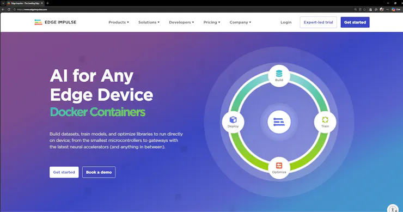Close the Edge Impulse browser tab
This screenshot has width=403, height=212.
coord(41,3)
